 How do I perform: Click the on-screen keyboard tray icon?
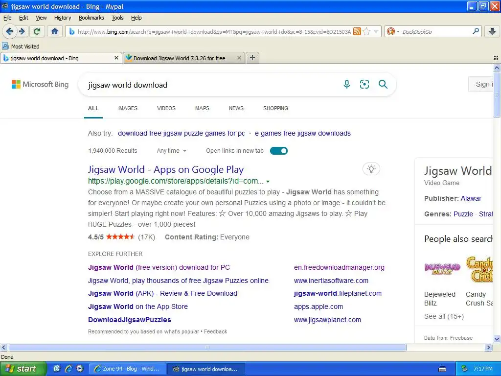click(x=442, y=369)
